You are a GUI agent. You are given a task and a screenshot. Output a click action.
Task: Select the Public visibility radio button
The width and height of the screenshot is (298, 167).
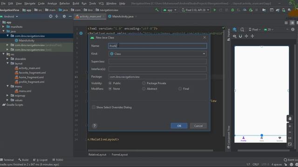pos(110,83)
